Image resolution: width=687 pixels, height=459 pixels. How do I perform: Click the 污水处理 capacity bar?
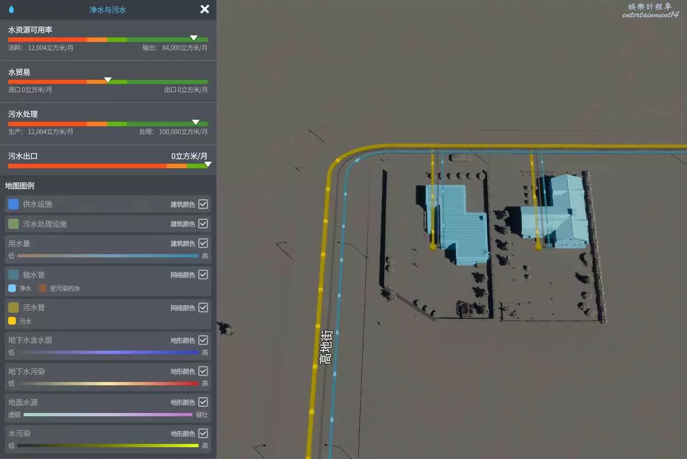108,124
